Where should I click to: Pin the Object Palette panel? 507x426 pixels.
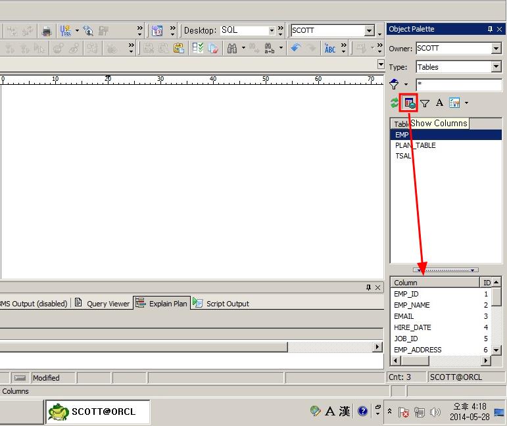coord(490,29)
